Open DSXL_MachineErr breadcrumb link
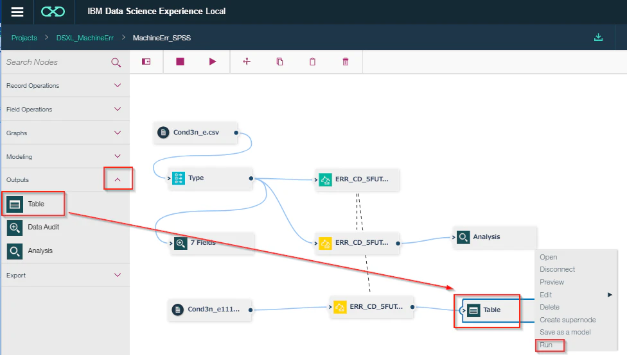The image size is (627, 355). coord(85,38)
